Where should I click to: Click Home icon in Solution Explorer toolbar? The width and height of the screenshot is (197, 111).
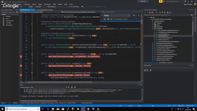click(150, 12)
